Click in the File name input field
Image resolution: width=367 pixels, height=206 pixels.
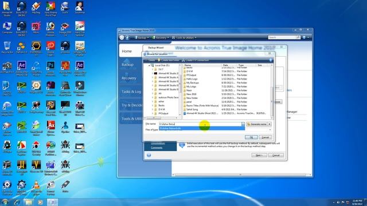[x=200, y=124]
